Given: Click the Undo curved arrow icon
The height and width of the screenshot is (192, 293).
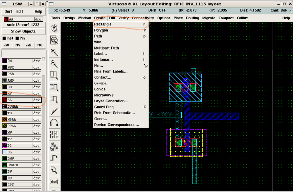Looking at the screenshot, I should coord(54,123).
